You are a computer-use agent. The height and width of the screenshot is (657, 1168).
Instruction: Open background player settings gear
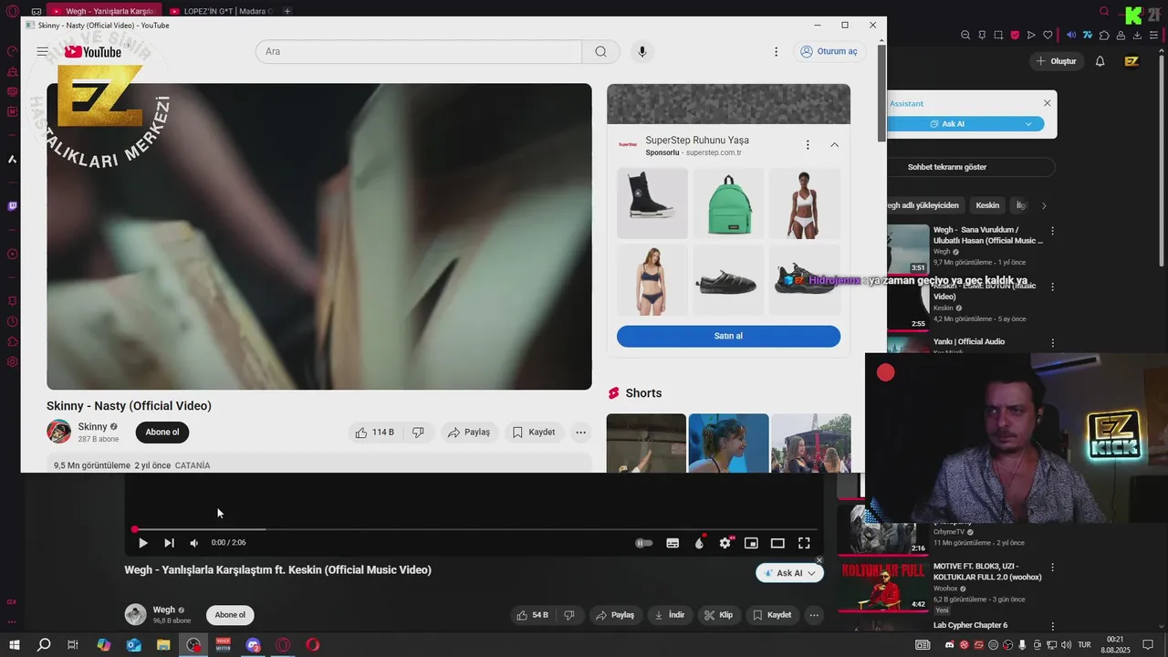tap(725, 543)
